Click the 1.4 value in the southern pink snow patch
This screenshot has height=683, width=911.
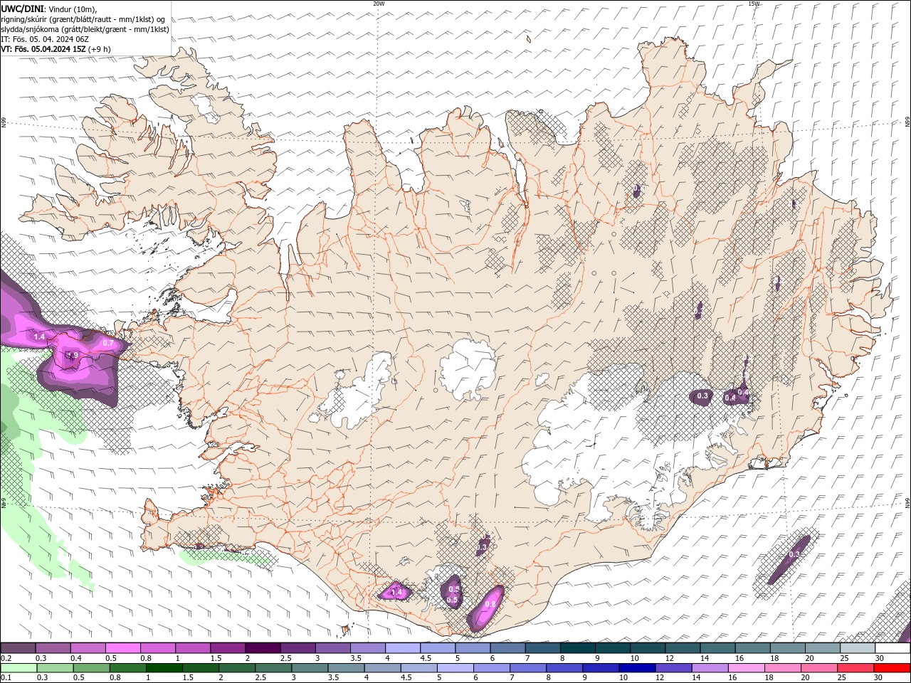click(397, 592)
